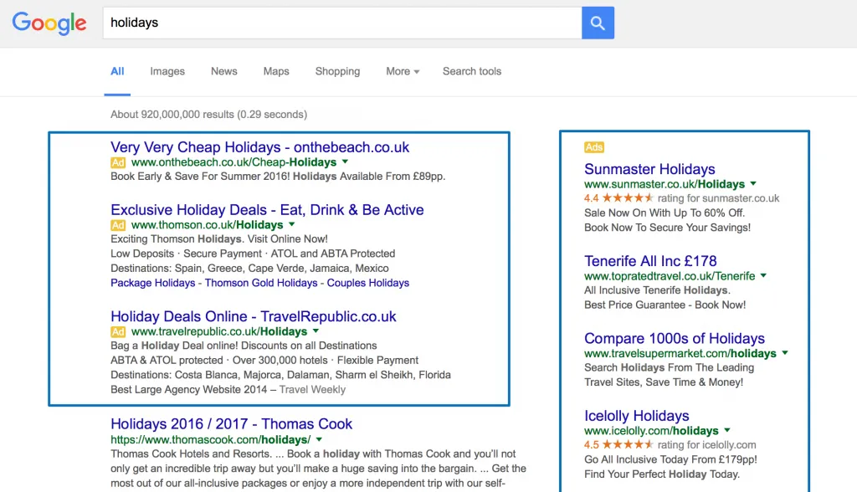Expand arrow beside travelrepublic.co.uk/Holidays URL
Image resolution: width=857 pixels, height=492 pixels.
click(x=316, y=331)
